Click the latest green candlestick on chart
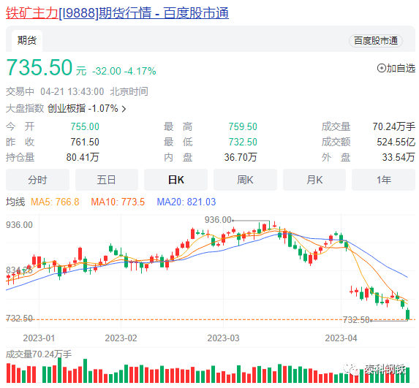 pyautogui.click(x=407, y=313)
